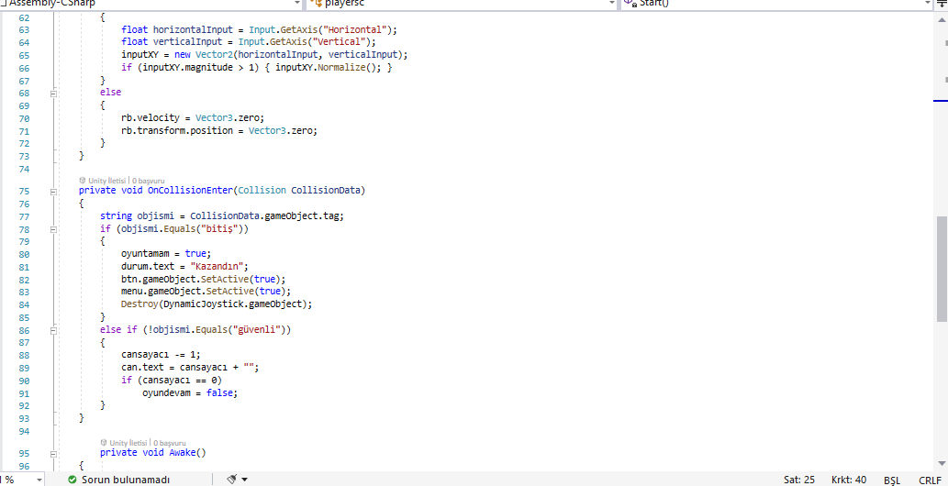Collapse the Awake method at line 95
This screenshot has width=948, height=486.
coord(53,453)
